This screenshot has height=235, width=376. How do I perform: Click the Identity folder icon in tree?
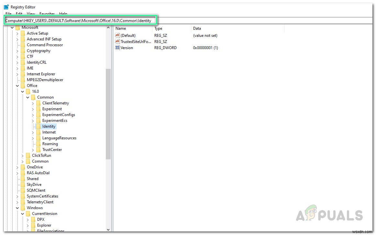[x=39, y=126]
